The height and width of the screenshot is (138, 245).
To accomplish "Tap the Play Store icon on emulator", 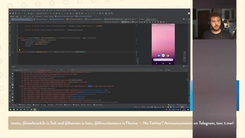I will pyautogui.click(x=163, y=55).
